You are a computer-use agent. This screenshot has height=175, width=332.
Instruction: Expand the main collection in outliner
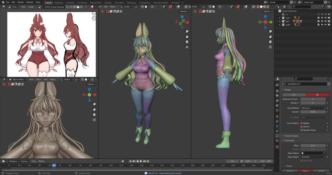coord(280,18)
